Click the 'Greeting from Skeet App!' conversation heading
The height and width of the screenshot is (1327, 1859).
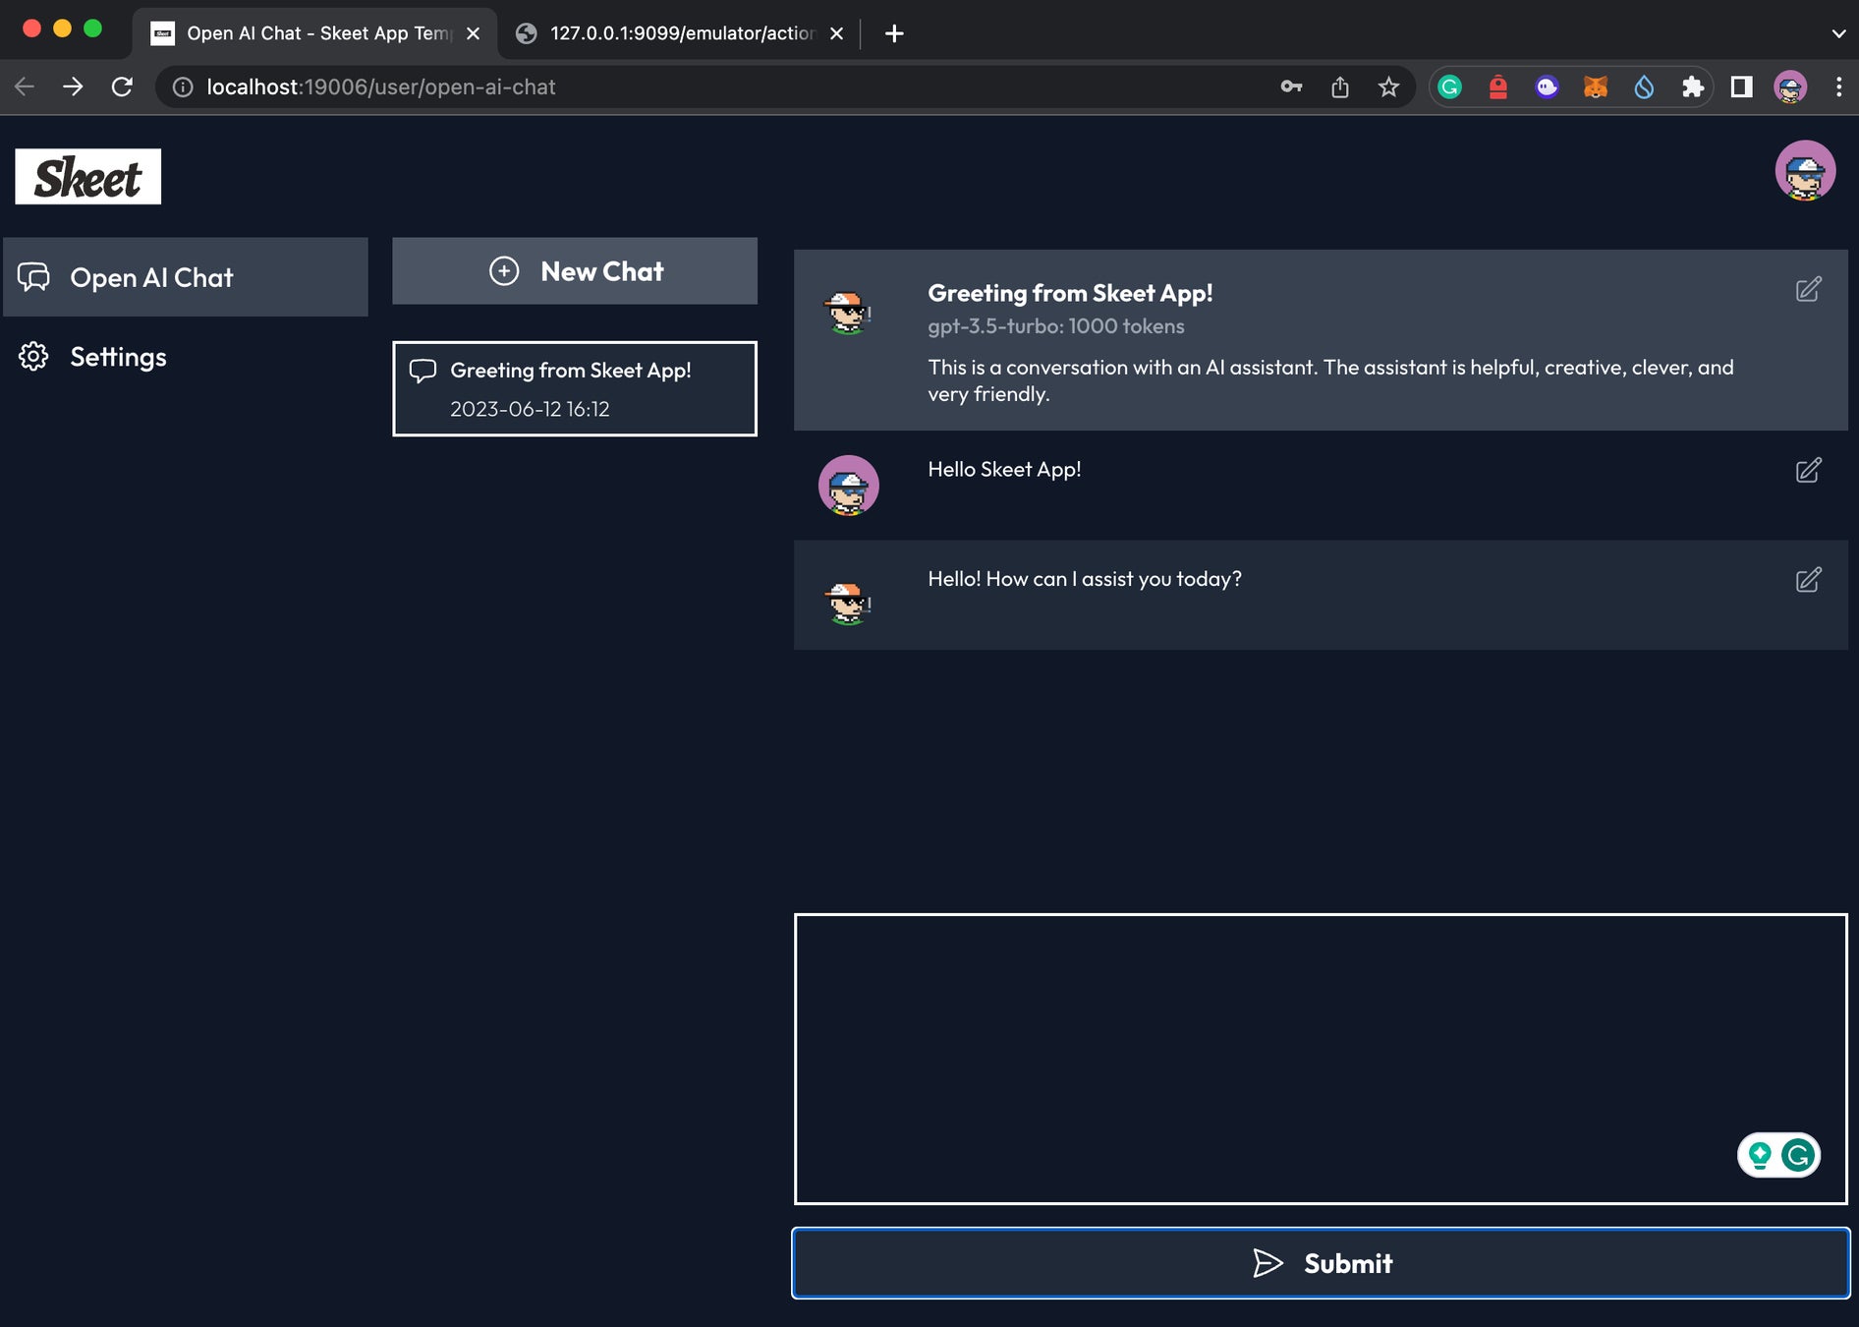[x=1070, y=293]
